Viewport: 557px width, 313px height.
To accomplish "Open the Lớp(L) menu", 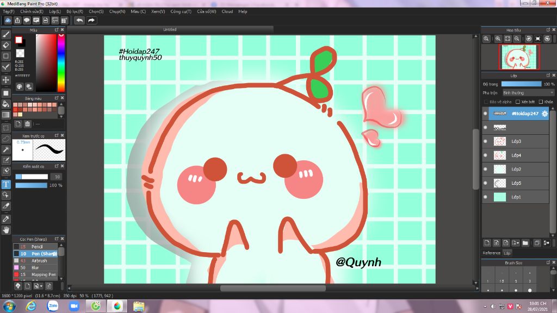I will pyautogui.click(x=55, y=11).
